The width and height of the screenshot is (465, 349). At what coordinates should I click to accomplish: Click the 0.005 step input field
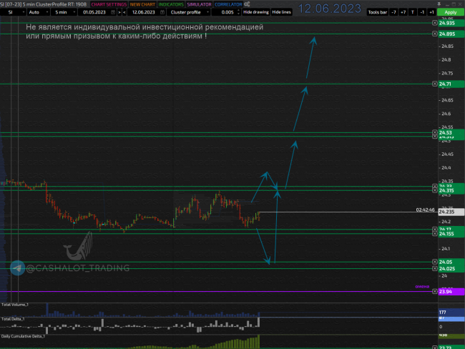coord(227,12)
